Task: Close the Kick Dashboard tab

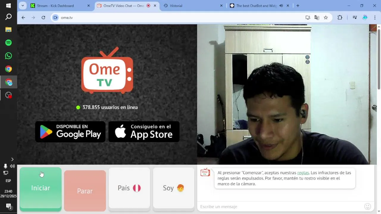Action: 88,6
